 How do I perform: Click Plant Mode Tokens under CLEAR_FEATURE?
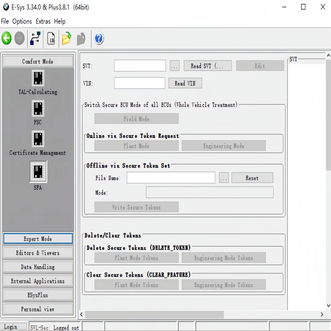136,285
